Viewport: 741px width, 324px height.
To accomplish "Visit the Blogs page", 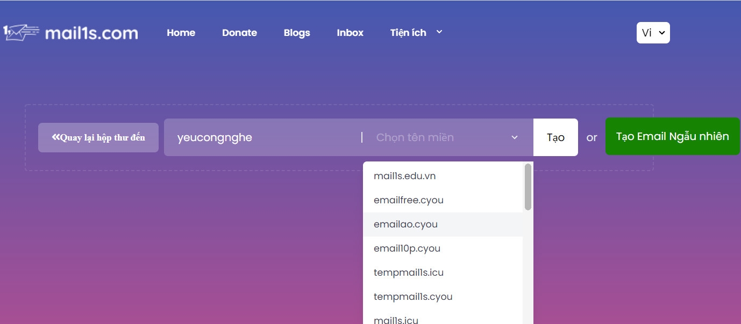I will [x=297, y=32].
